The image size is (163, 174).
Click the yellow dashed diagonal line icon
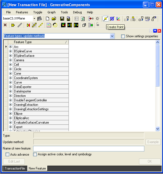[41, 25]
